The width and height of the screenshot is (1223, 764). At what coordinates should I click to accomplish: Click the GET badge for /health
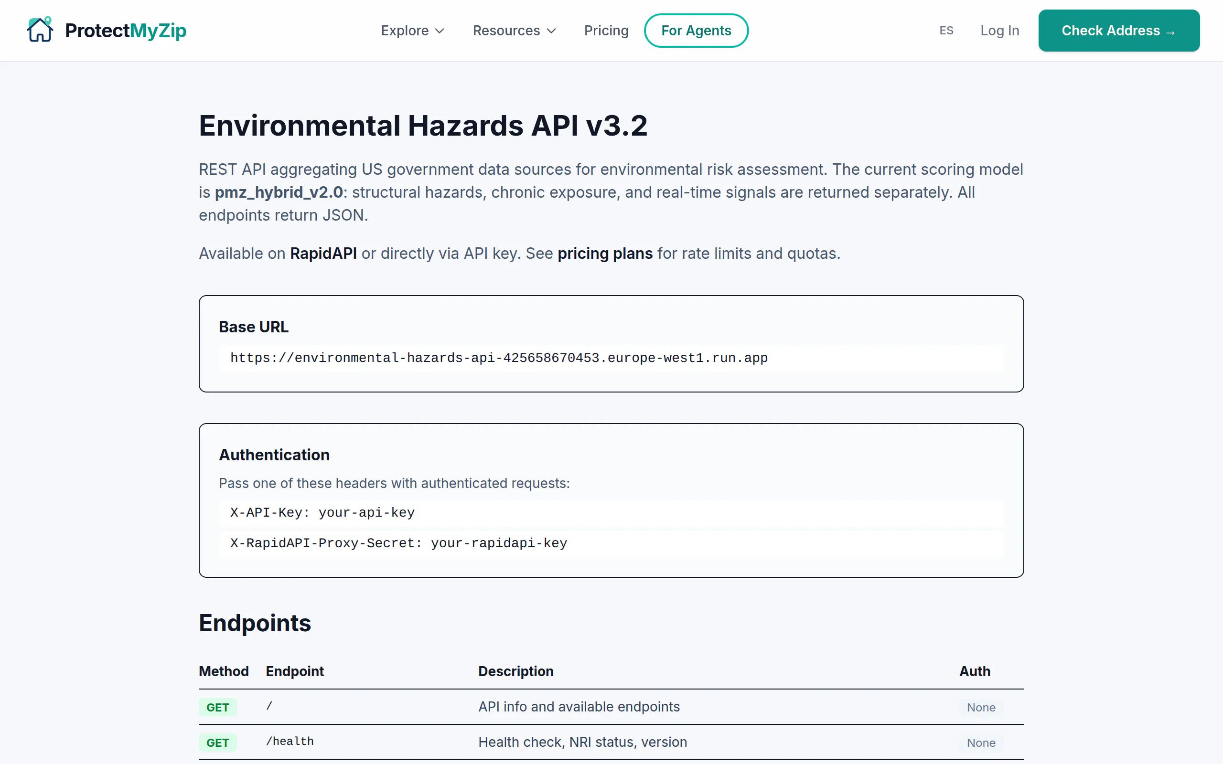click(218, 742)
